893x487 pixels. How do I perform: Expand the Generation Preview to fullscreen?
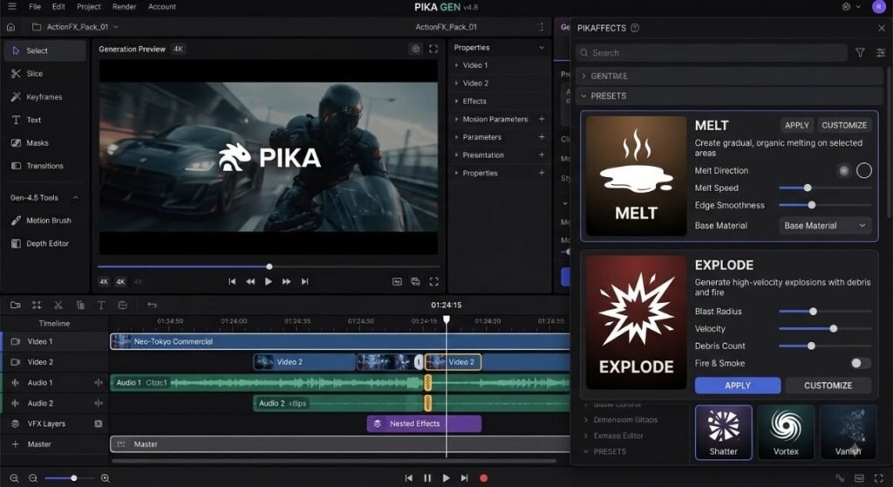coord(433,49)
